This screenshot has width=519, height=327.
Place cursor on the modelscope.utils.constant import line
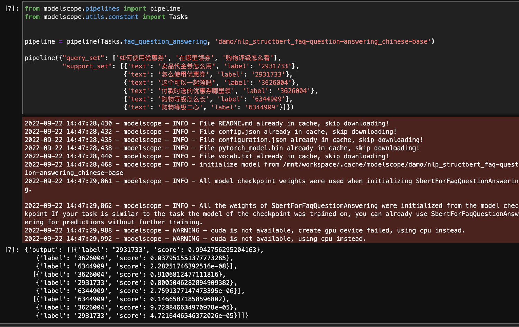pos(106,17)
